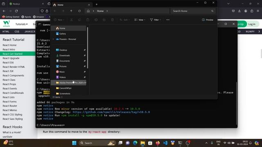Open the View dropdown in File Explorer

pyautogui.click(x=140, y=20)
